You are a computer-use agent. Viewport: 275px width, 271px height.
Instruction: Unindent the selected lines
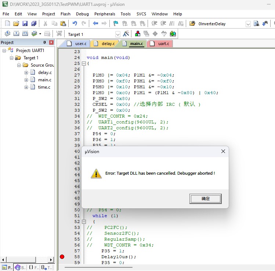[163, 23]
